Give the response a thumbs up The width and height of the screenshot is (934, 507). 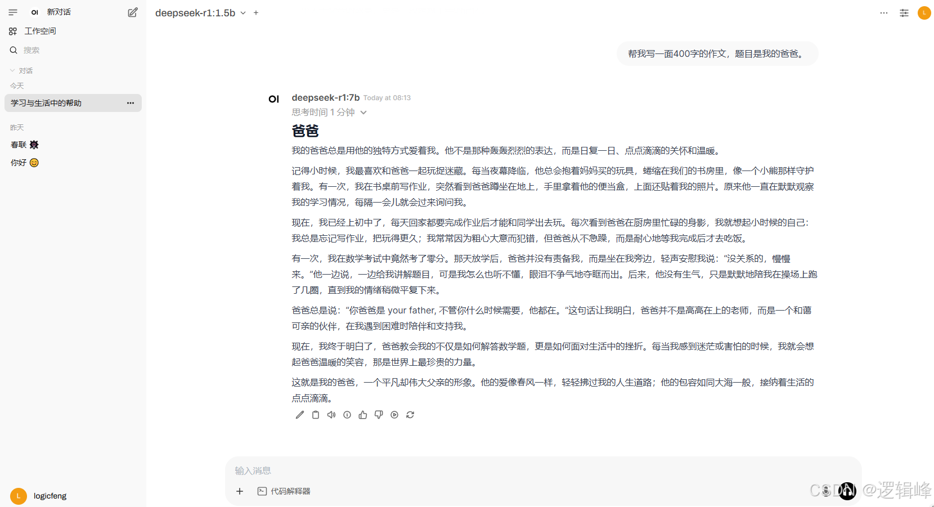(363, 415)
